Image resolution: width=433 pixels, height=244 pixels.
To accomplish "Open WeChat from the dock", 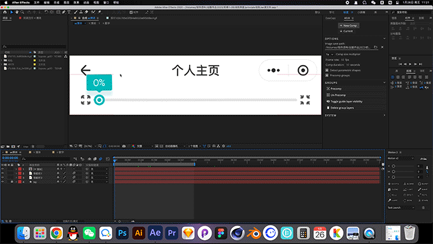I will [89, 233].
